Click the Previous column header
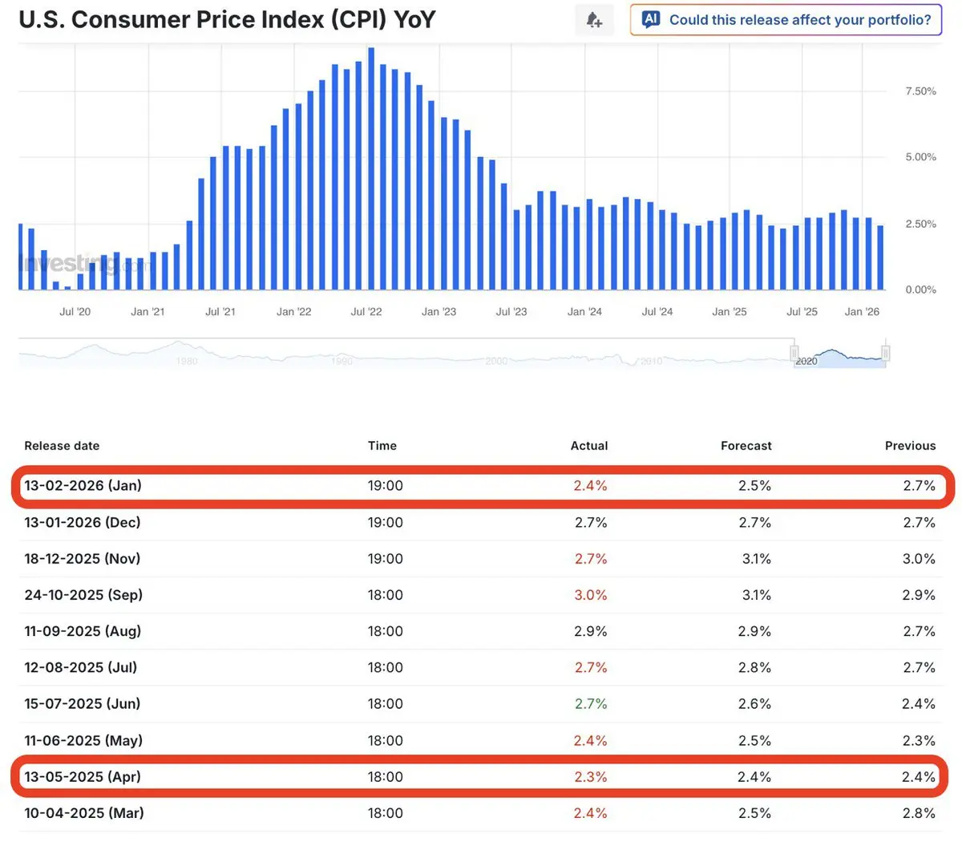 coord(910,446)
